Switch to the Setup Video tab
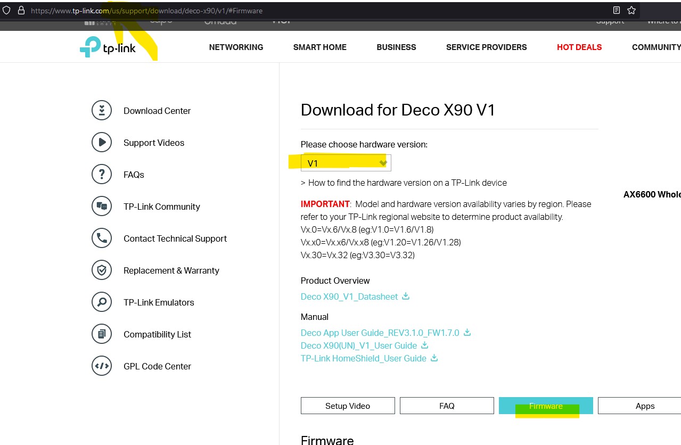The height and width of the screenshot is (445, 681). (x=348, y=406)
